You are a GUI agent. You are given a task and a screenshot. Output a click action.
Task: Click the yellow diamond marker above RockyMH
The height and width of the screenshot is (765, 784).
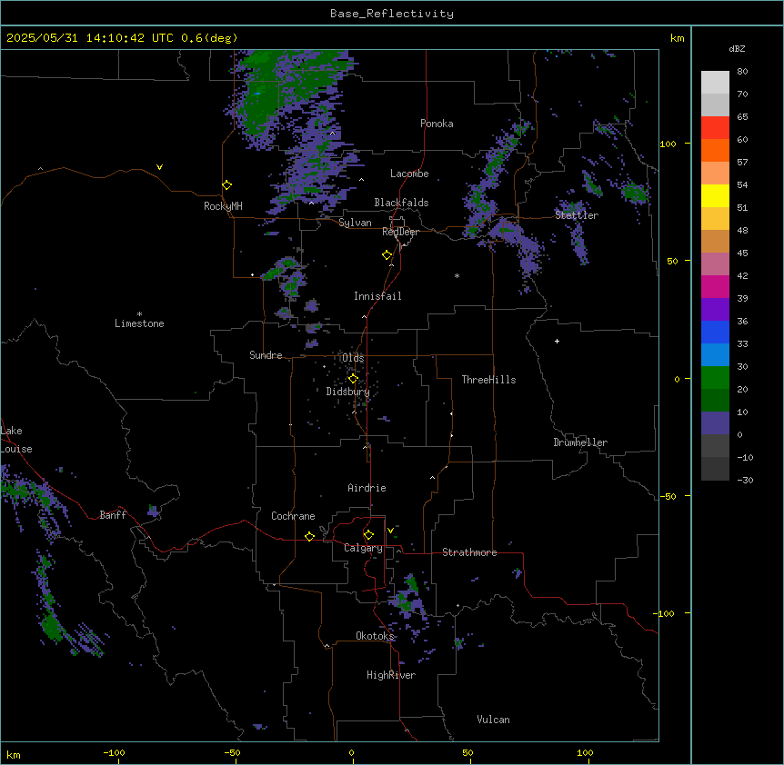tap(227, 185)
